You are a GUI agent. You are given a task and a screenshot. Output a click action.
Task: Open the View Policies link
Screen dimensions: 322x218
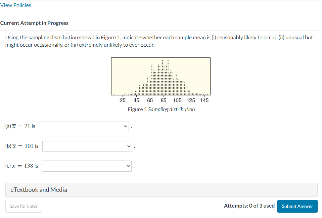pyautogui.click(x=15, y=5)
